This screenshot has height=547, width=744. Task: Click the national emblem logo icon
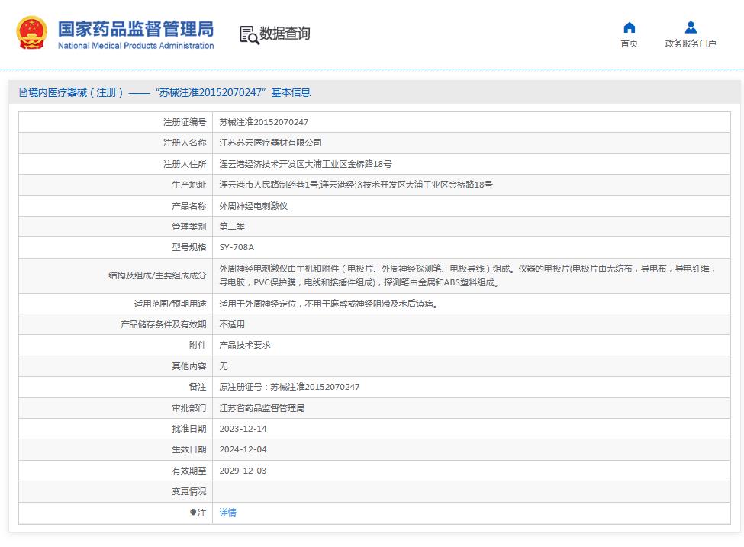pos(31,33)
